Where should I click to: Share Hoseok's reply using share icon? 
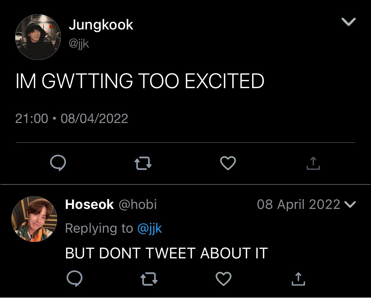(x=298, y=279)
